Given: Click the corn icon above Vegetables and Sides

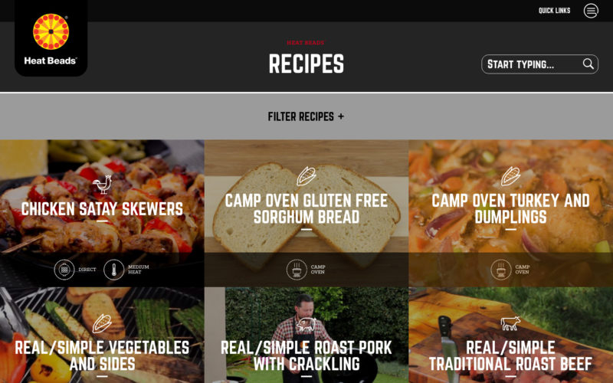Looking at the screenshot, I should click(102, 323).
